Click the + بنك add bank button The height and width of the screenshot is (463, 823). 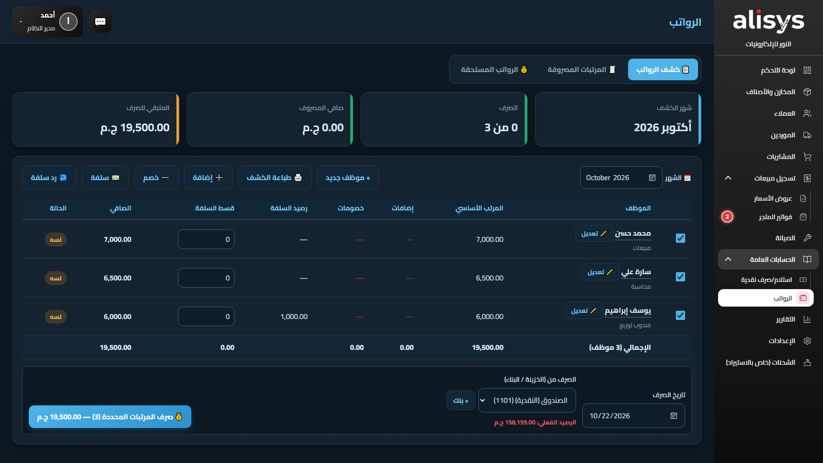[x=461, y=400]
